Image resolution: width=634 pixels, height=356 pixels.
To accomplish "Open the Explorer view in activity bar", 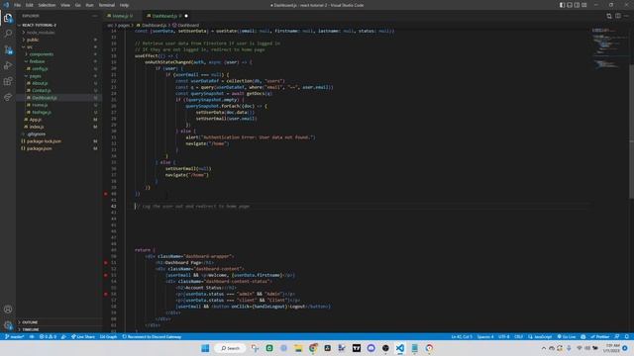I will pos(8,18).
